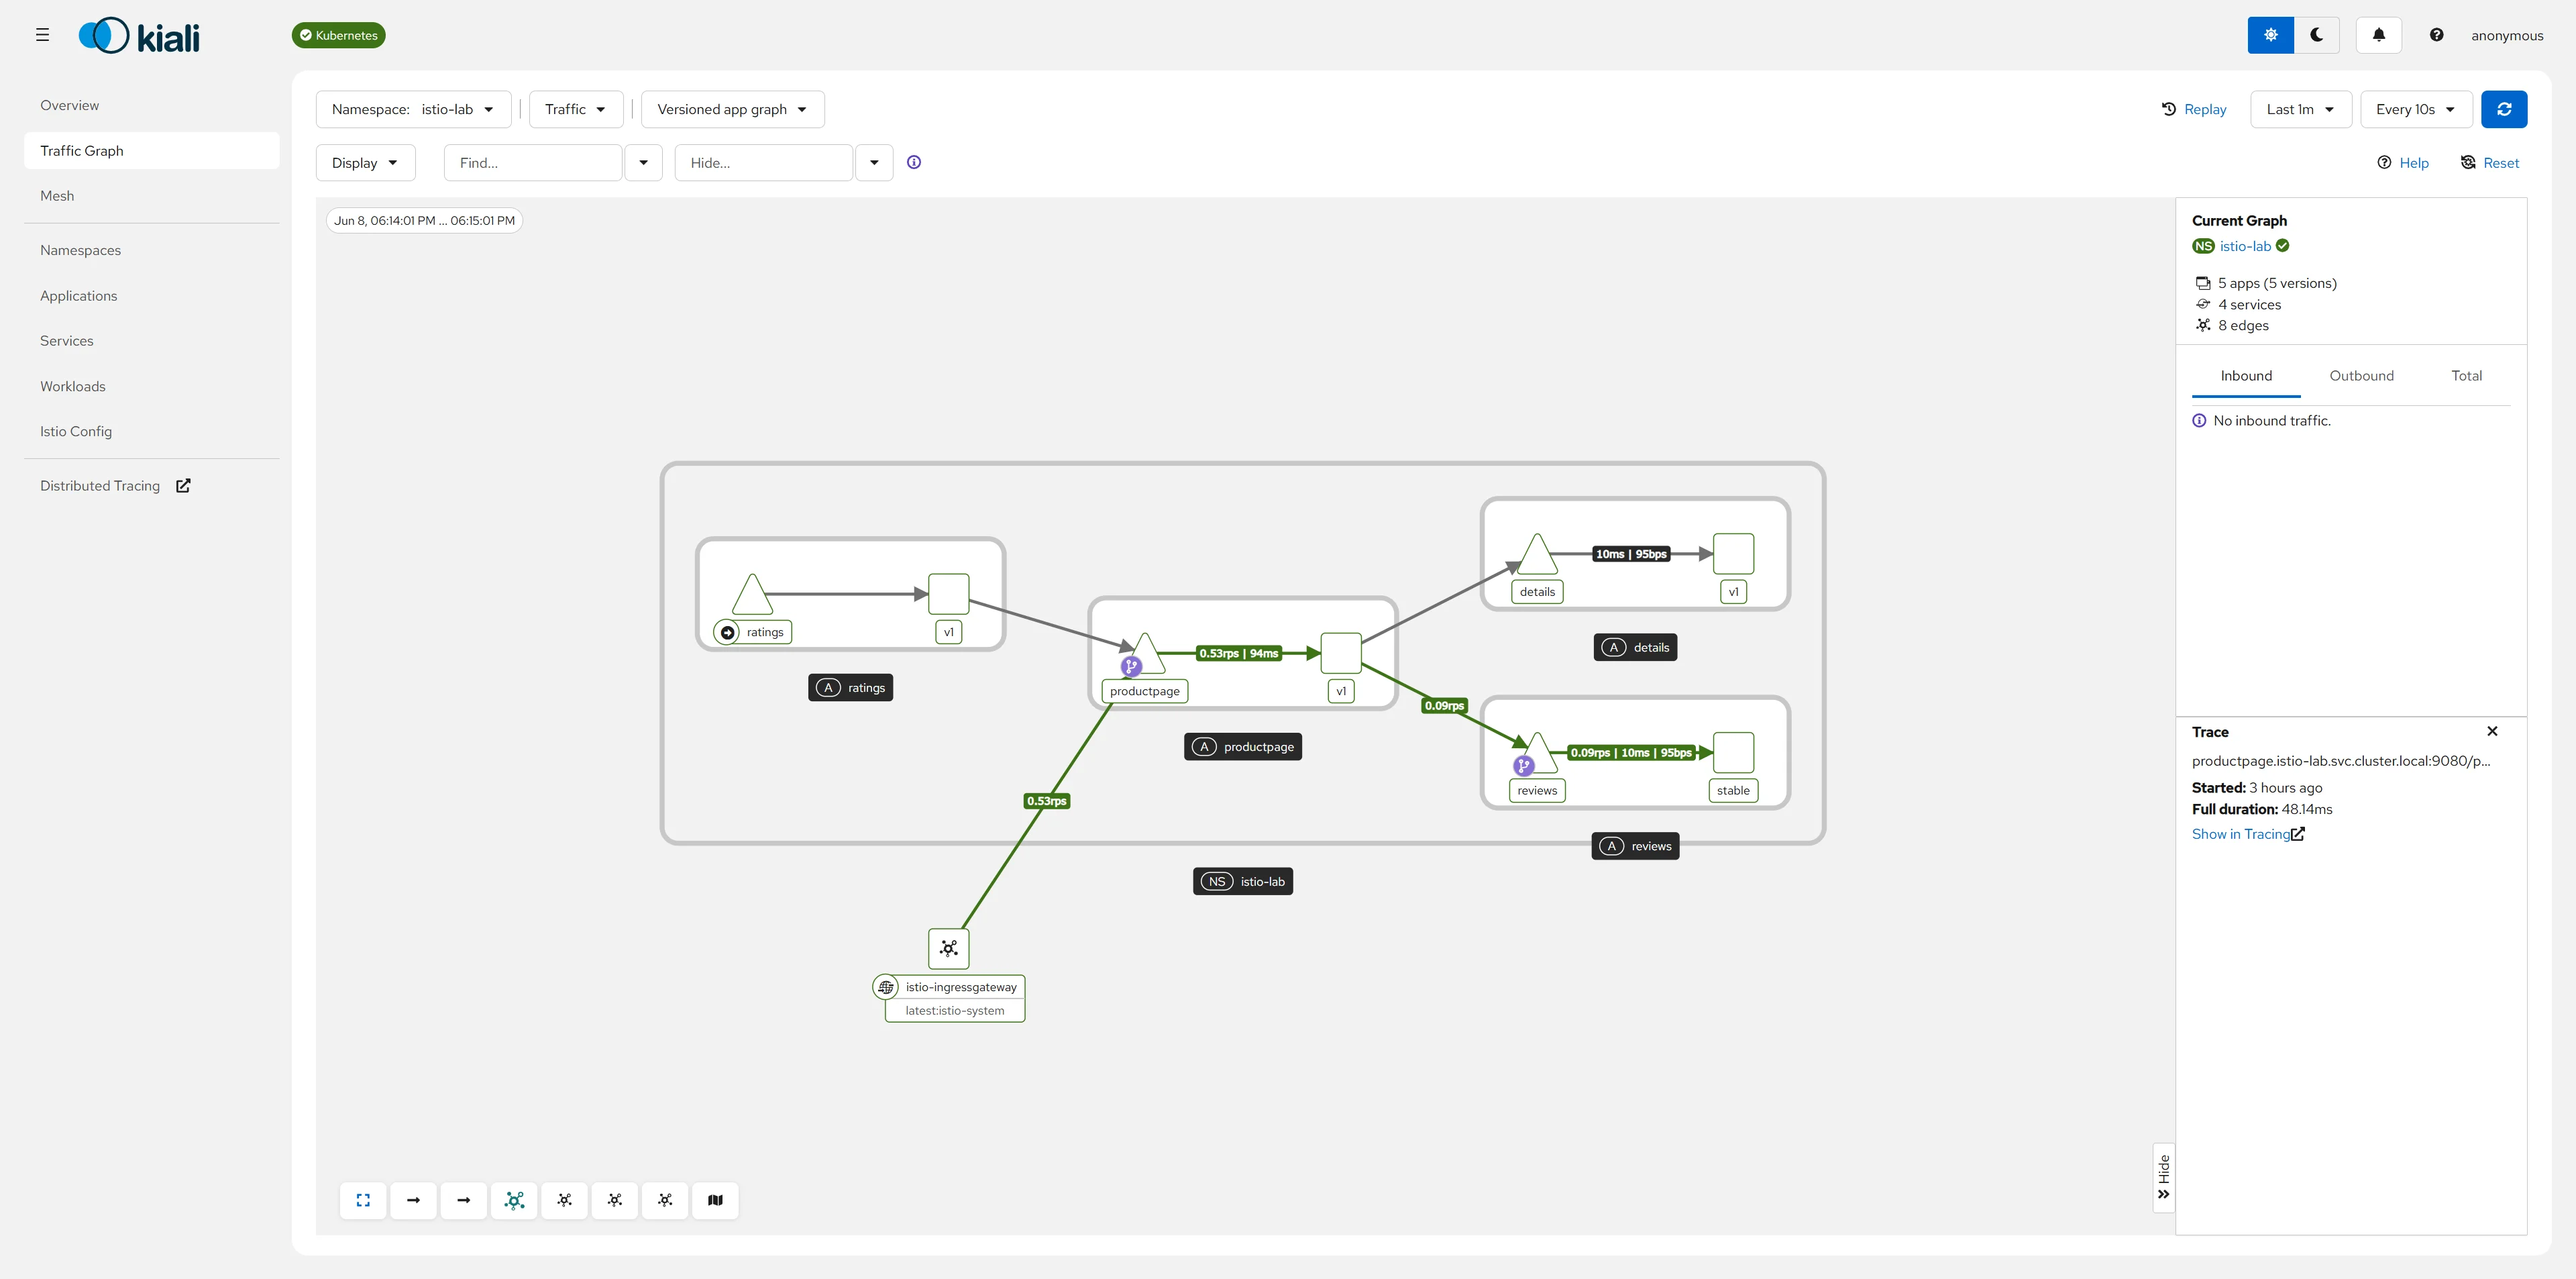The width and height of the screenshot is (2576, 1279).
Task: Click the istio-ingressgateway node icon
Action: point(948,948)
